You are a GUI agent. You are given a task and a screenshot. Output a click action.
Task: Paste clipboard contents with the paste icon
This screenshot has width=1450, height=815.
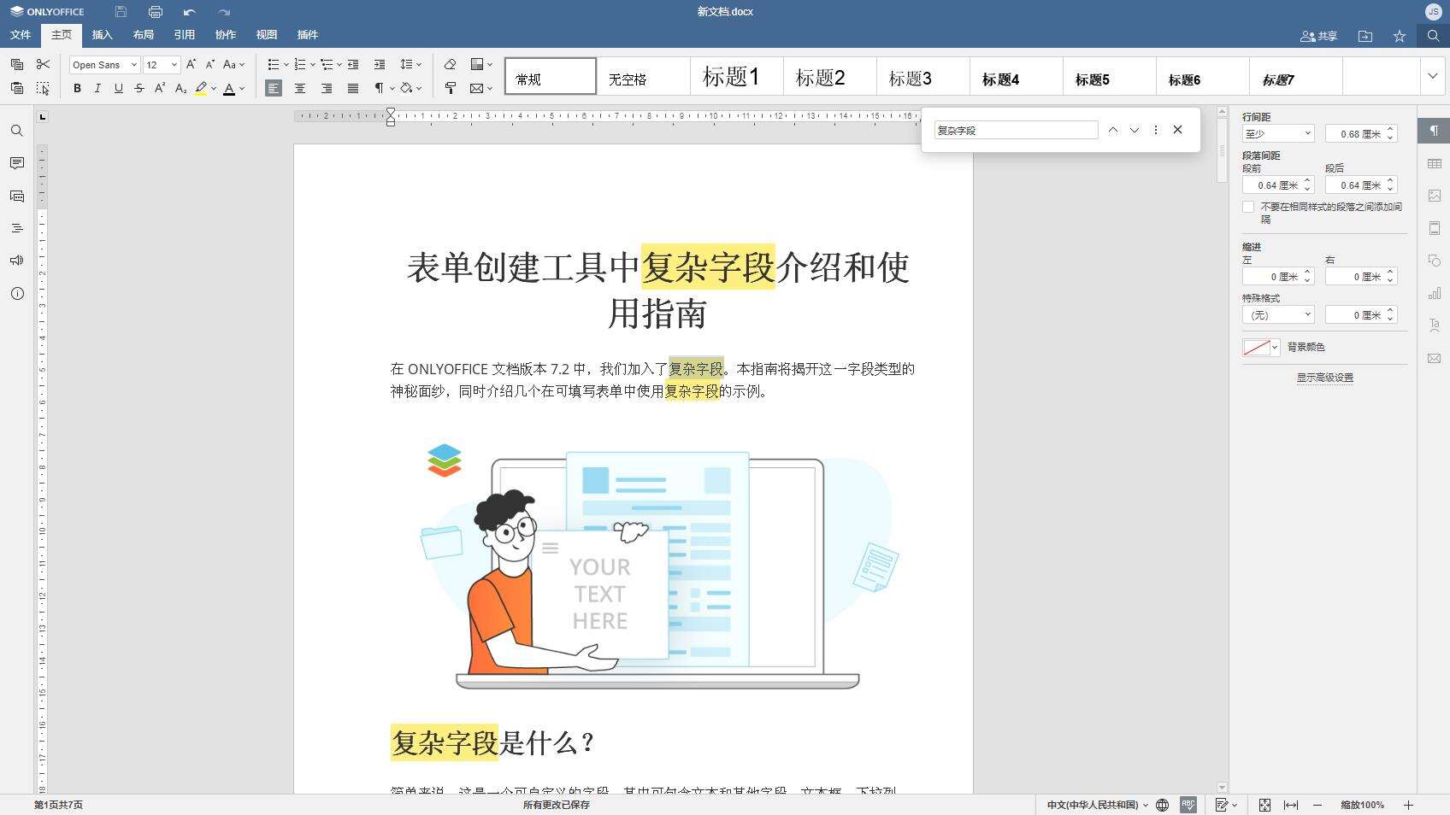click(x=16, y=88)
